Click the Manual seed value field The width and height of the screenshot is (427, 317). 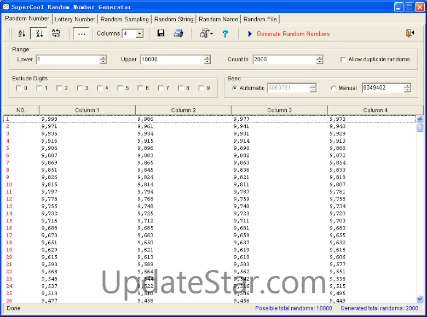pos(383,88)
